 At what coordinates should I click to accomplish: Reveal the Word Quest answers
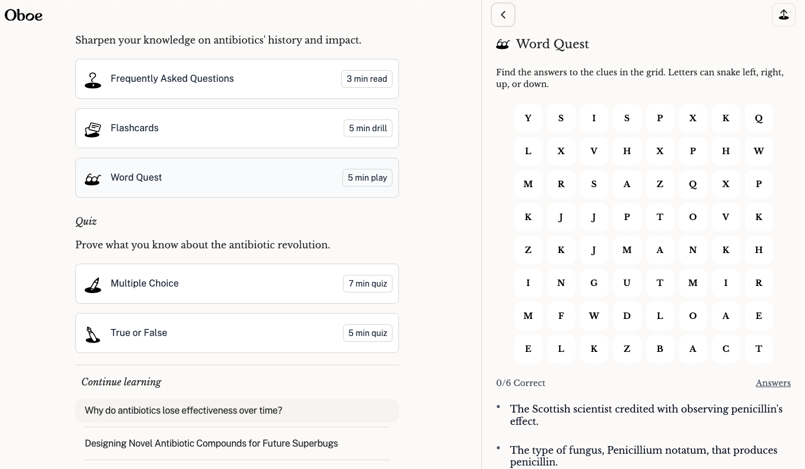(x=773, y=383)
